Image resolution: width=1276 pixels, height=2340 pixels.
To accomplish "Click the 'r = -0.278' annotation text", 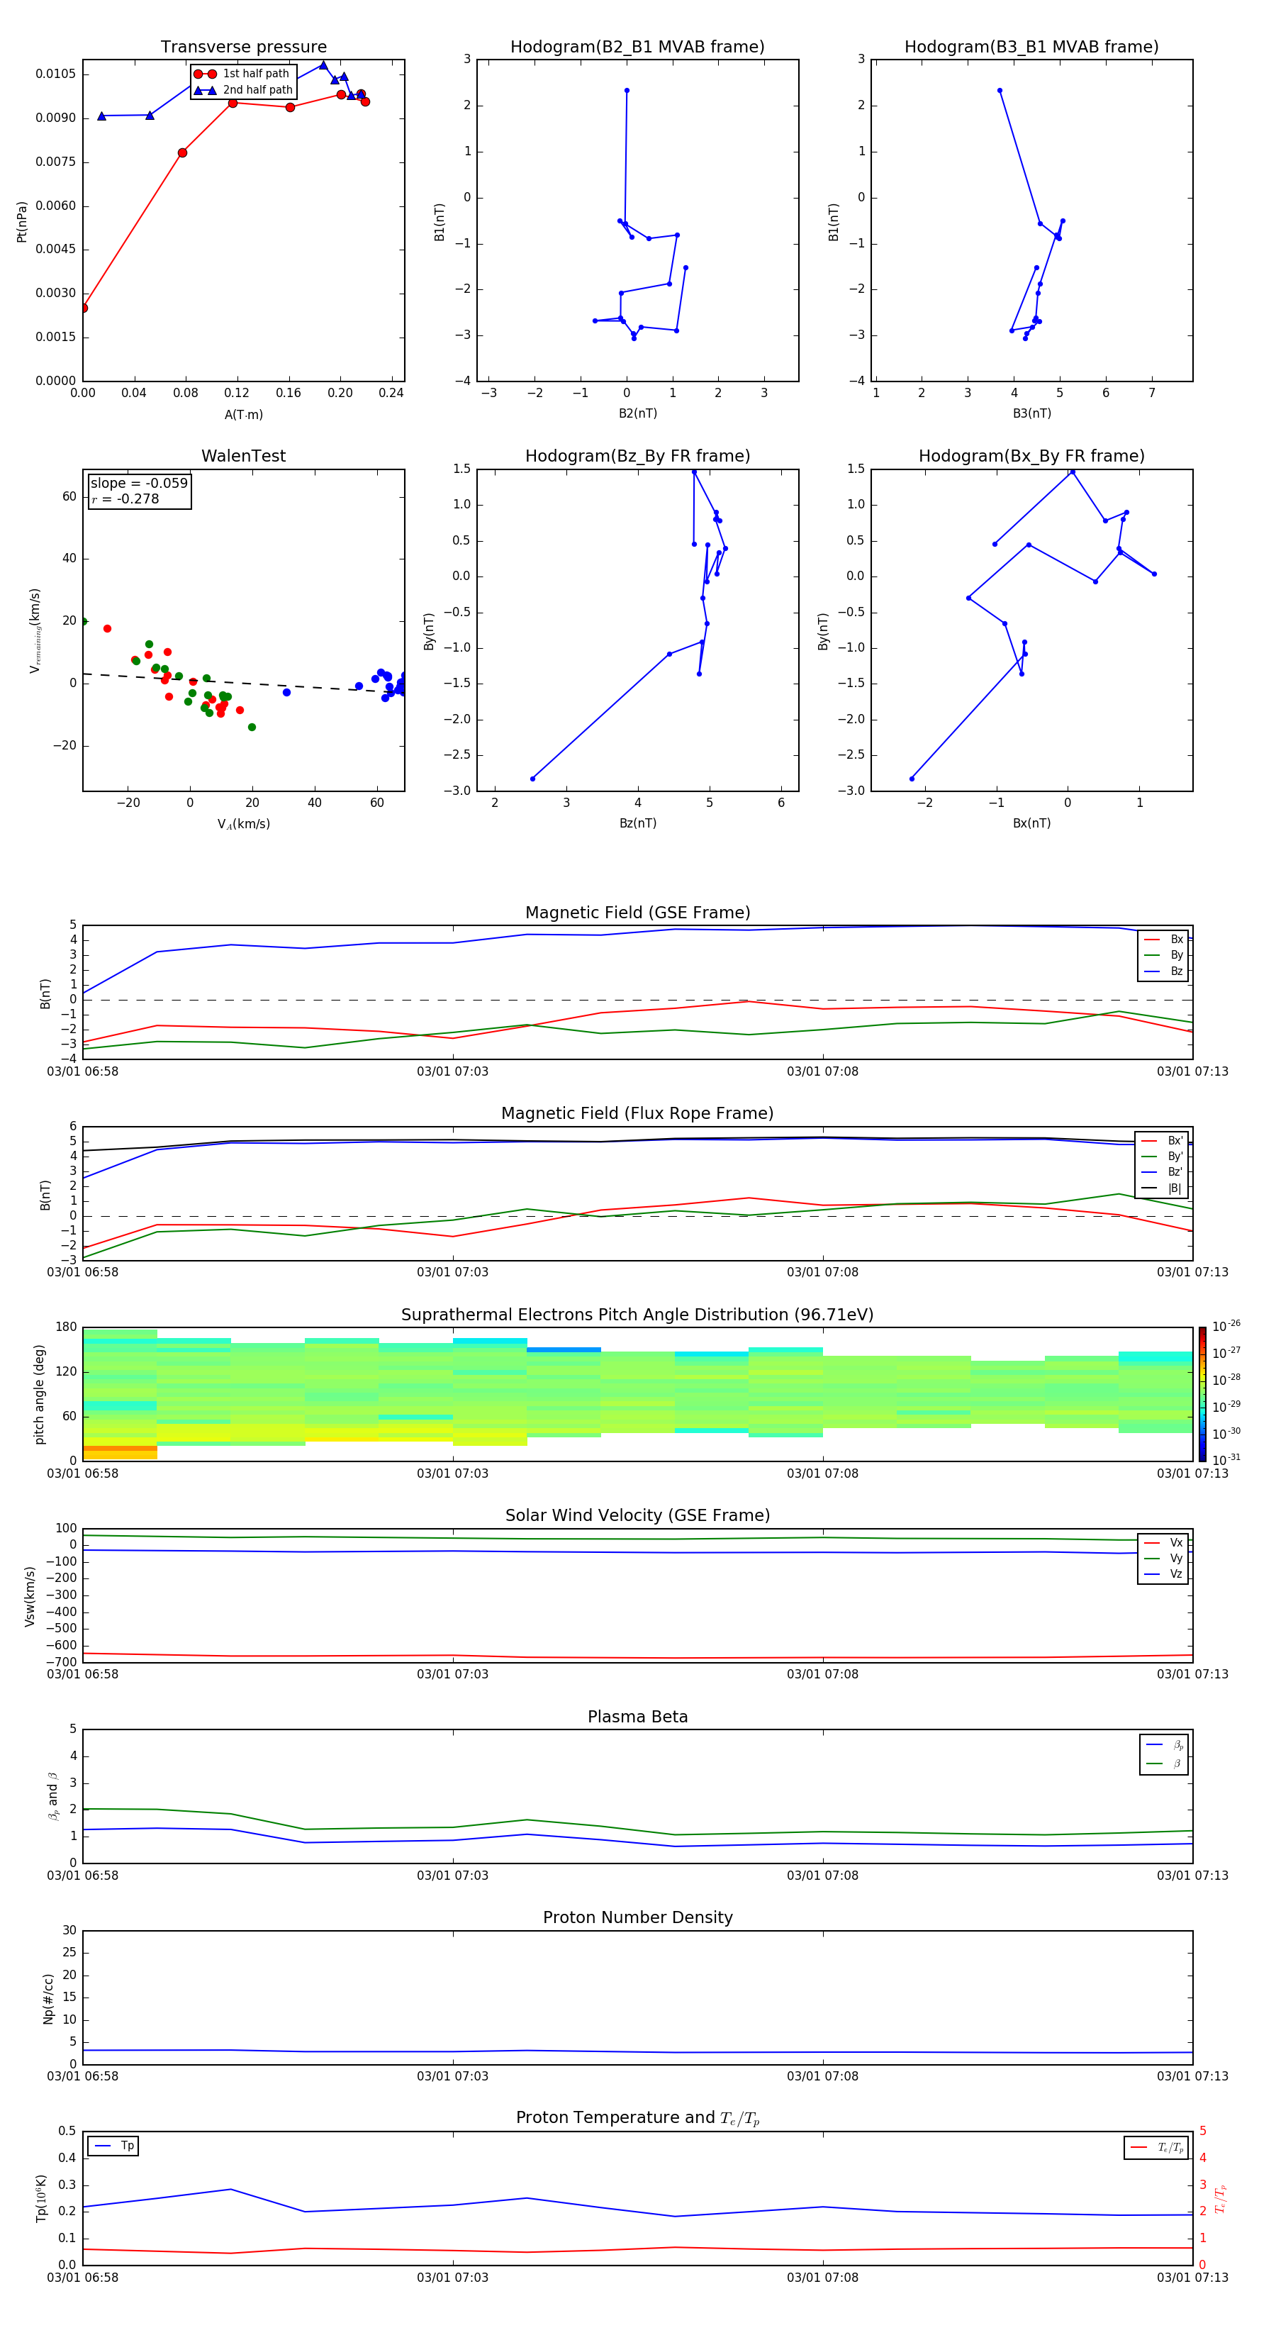I will [125, 498].
